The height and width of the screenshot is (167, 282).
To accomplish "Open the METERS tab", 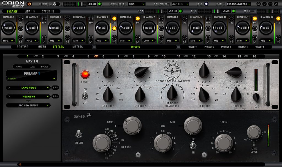I will (77, 47).
